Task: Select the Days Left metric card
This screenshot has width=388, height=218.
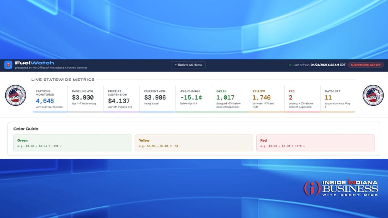Action: [x=337, y=99]
